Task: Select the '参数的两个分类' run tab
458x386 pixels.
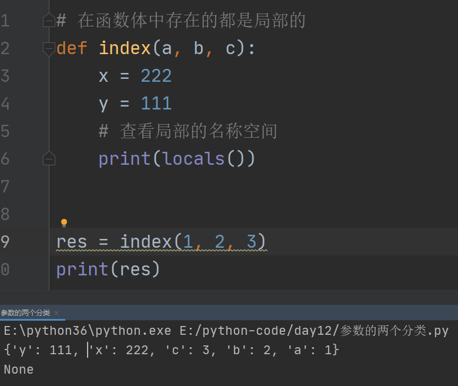Action: point(25,313)
